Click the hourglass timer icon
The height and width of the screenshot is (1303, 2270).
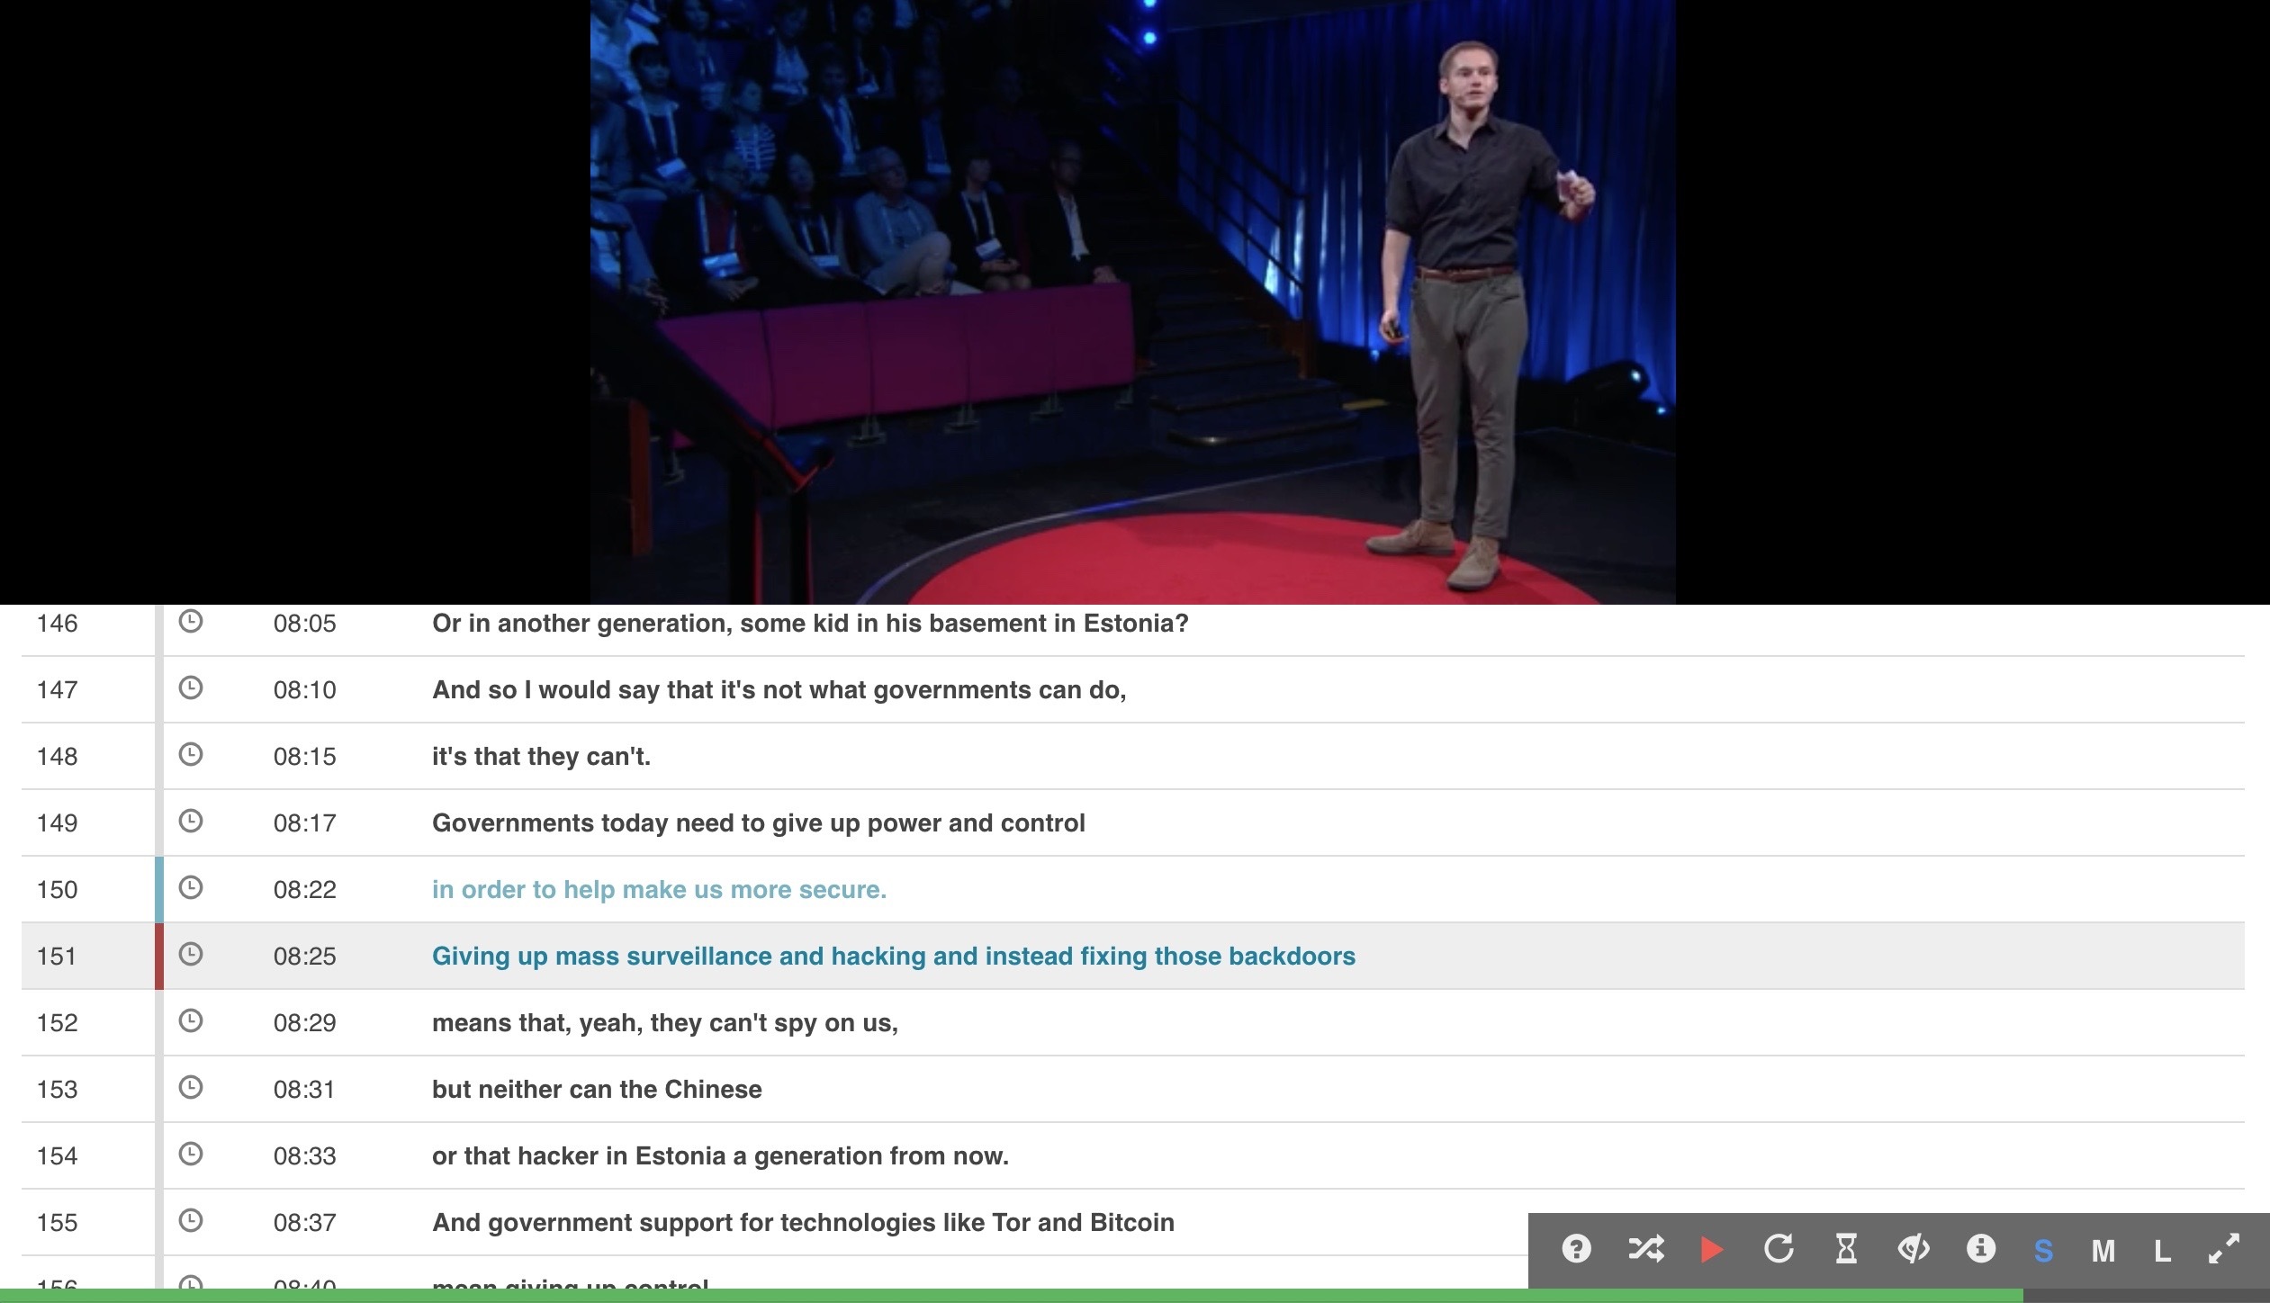(x=1846, y=1249)
